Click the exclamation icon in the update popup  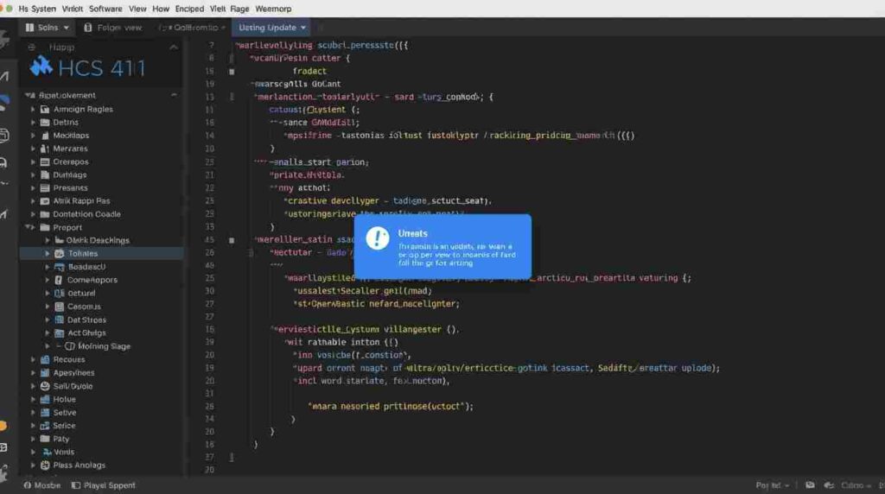(x=378, y=239)
